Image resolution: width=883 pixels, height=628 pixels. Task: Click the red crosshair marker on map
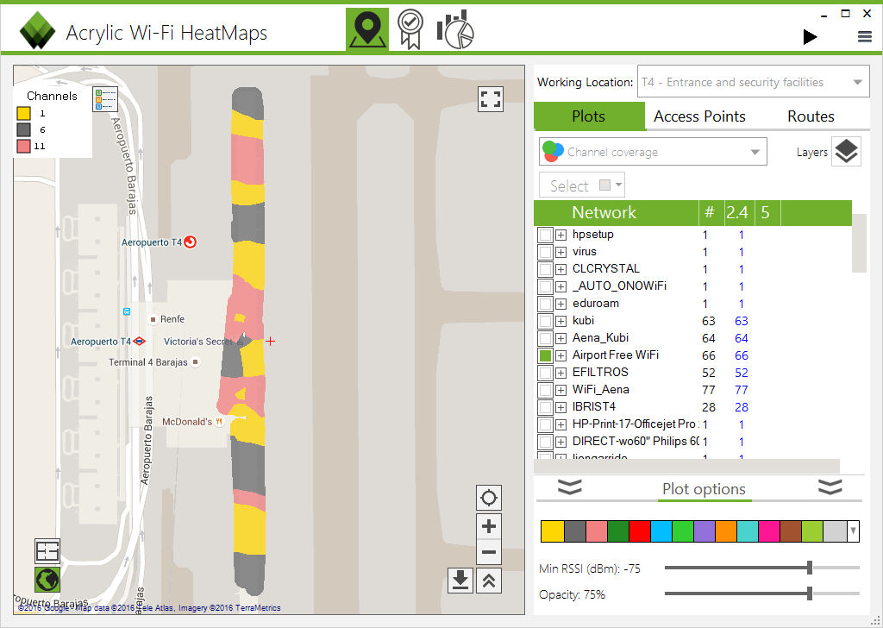(x=270, y=342)
